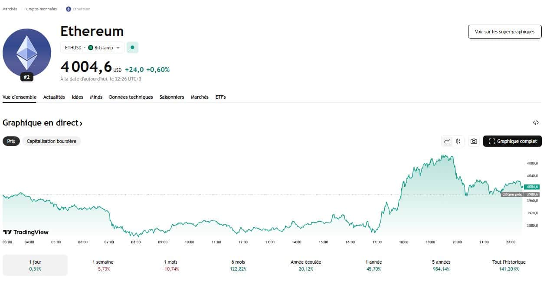Click the #2 rank badge

[x=27, y=77]
